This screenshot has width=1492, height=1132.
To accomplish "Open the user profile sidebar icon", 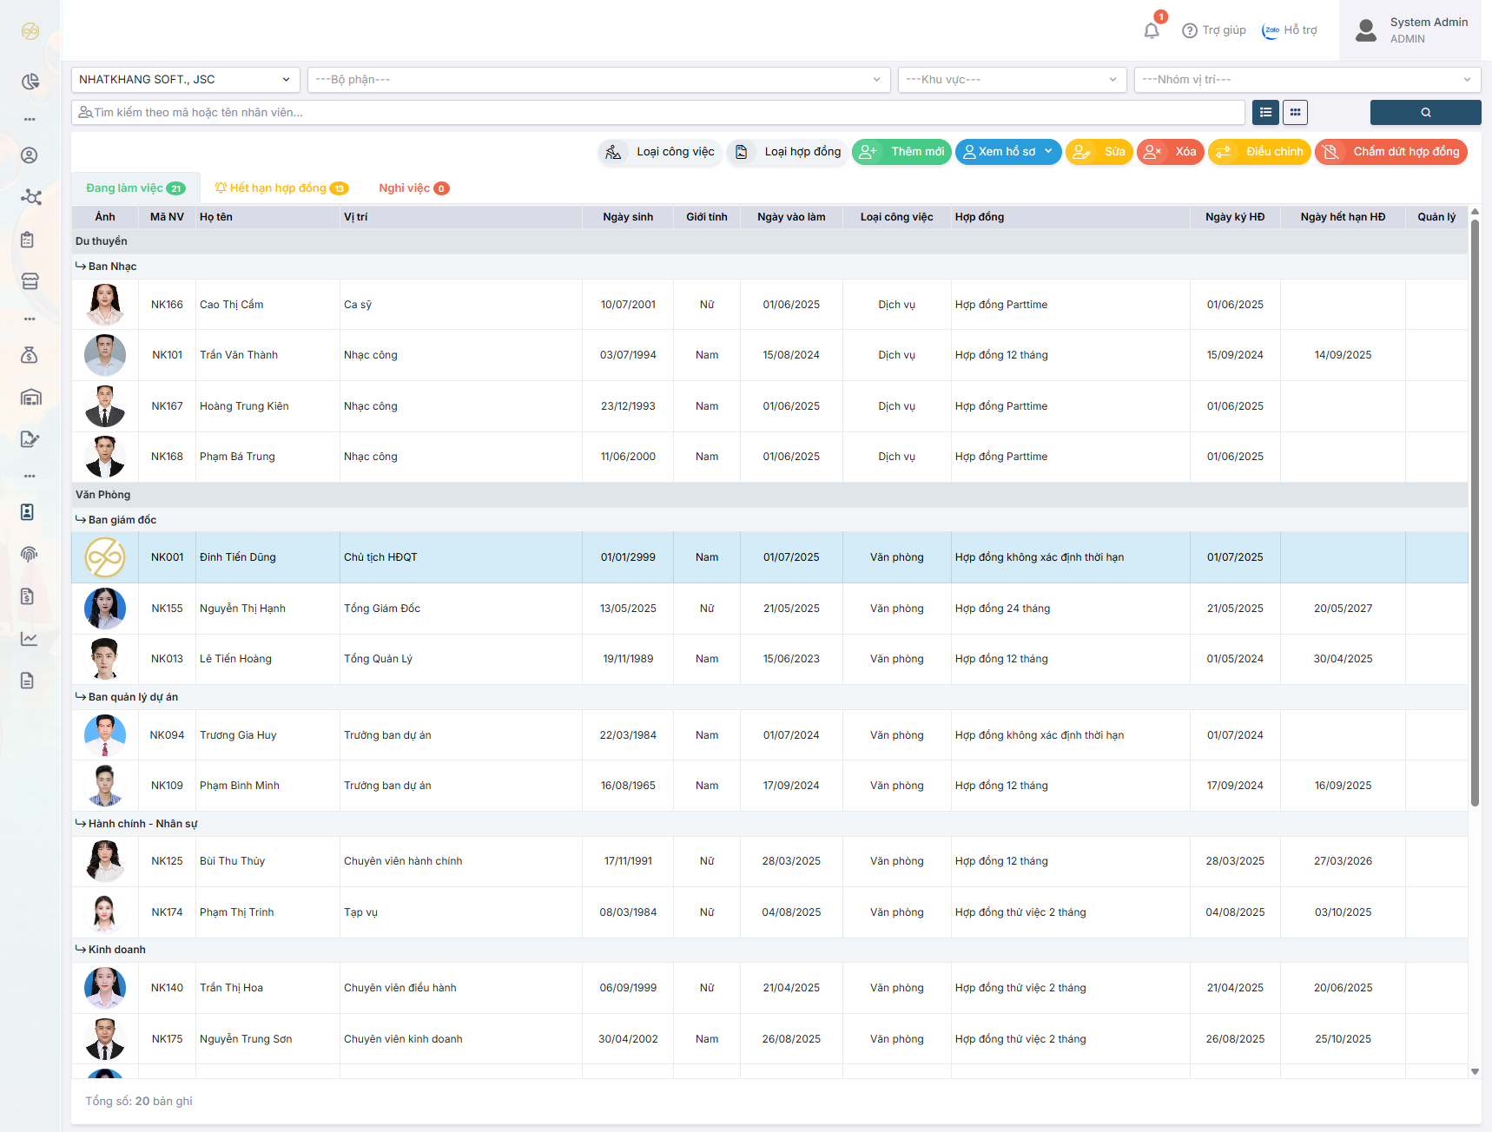I will pyautogui.click(x=30, y=155).
